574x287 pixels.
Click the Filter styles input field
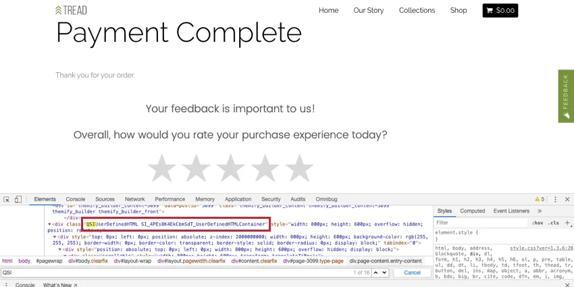tap(481, 223)
